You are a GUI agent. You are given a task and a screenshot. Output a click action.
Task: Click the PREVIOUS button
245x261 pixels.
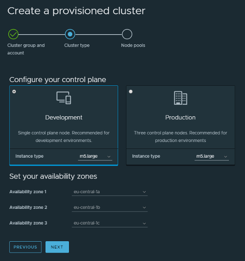coord(25,247)
